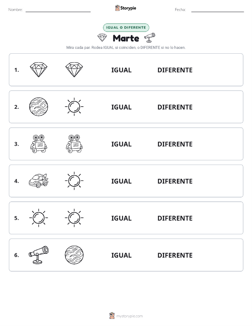
Task: Click the IGUAL O DIFERENTE badge
Action: click(x=126, y=27)
